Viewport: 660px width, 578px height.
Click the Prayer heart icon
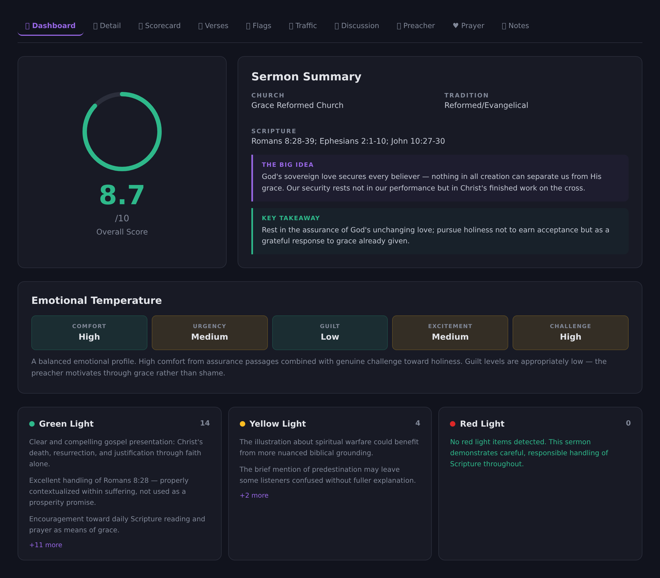click(x=455, y=26)
